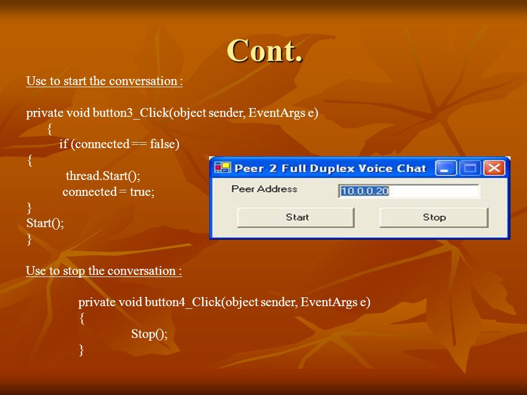Click the Stop(); code line
Screen dimensions: 527x395
point(149,334)
